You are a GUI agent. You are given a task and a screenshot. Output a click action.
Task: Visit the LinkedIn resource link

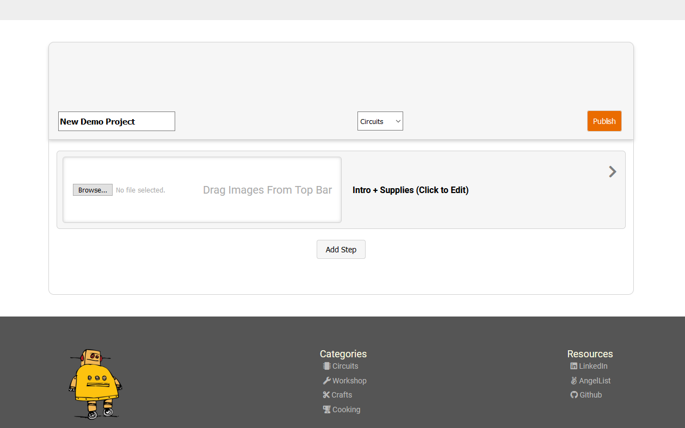(593, 366)
